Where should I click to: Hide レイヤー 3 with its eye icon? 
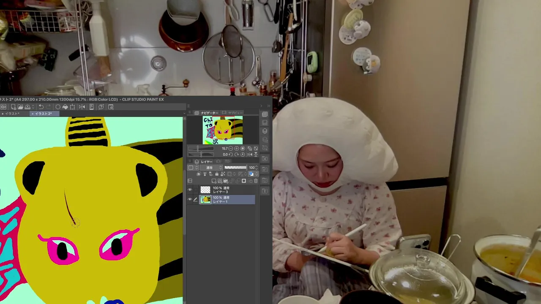tap(190, 190)
